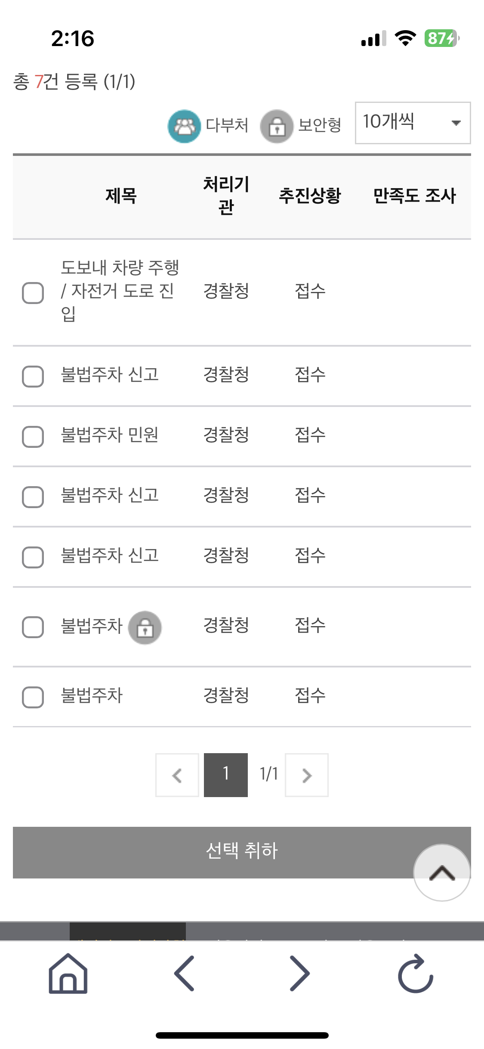Check the 도보내 차량 주행 row checkbox
The image size is (484, 1049).
tap(33, 293)
